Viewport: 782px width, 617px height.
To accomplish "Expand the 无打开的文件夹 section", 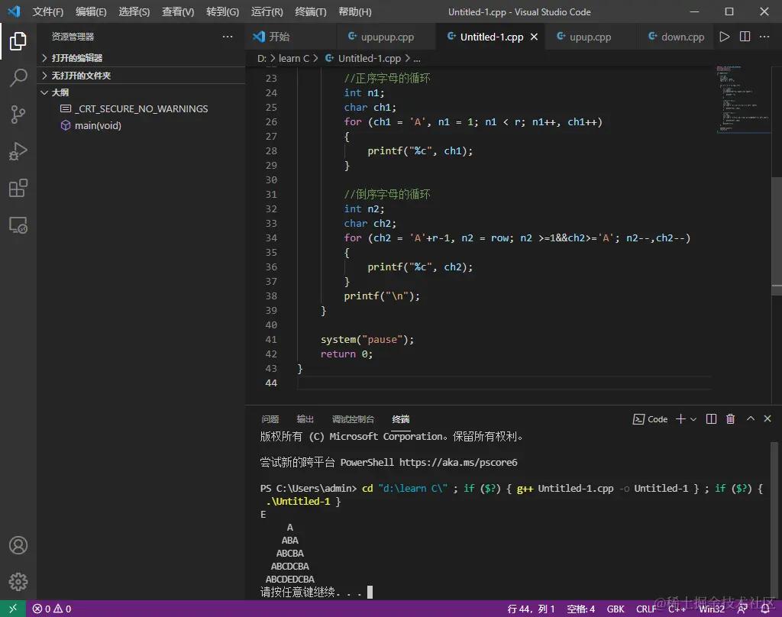I will [x=81, y=76].
